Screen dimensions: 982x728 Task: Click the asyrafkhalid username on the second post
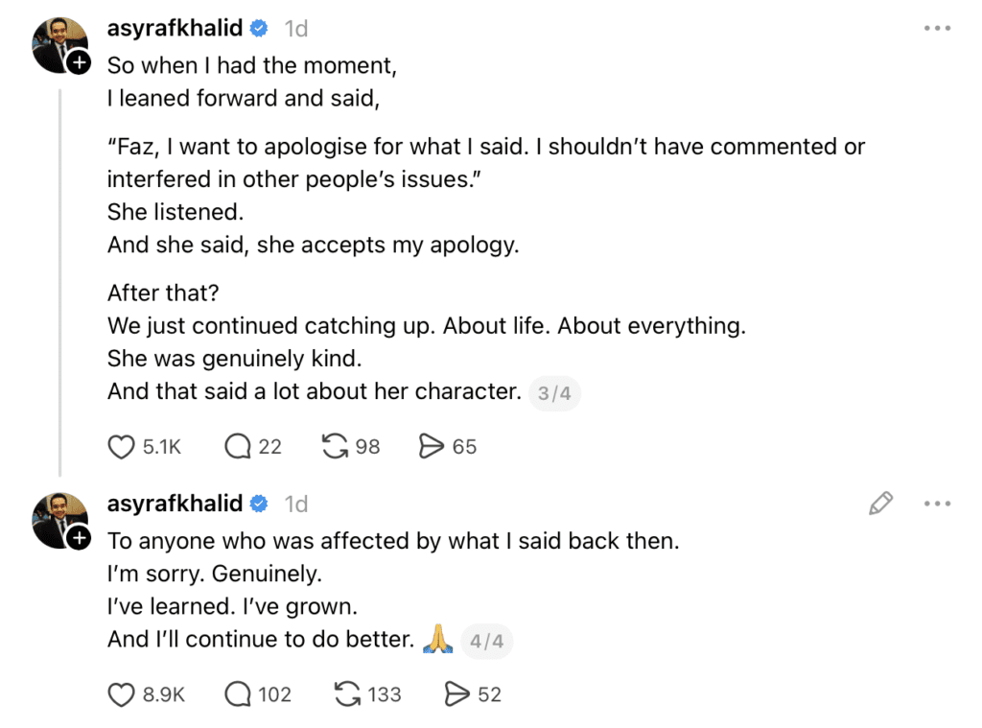(x=175, y=504)
